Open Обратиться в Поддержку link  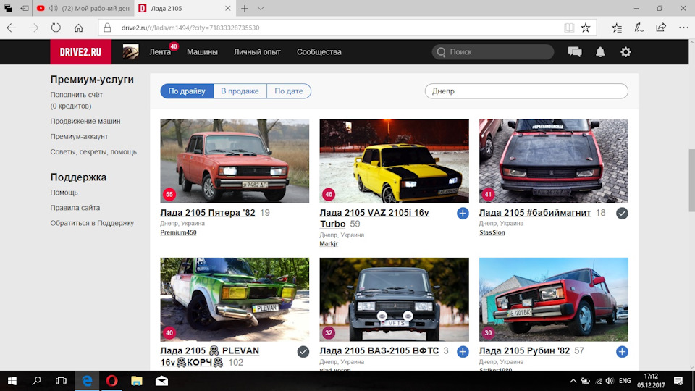coord(92,223)
